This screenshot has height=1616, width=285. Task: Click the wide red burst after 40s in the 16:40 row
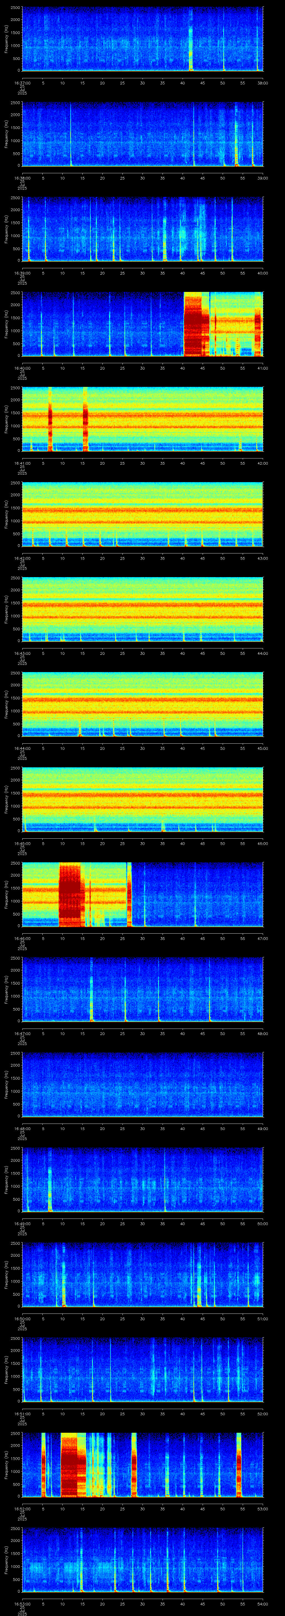point(196,324)
